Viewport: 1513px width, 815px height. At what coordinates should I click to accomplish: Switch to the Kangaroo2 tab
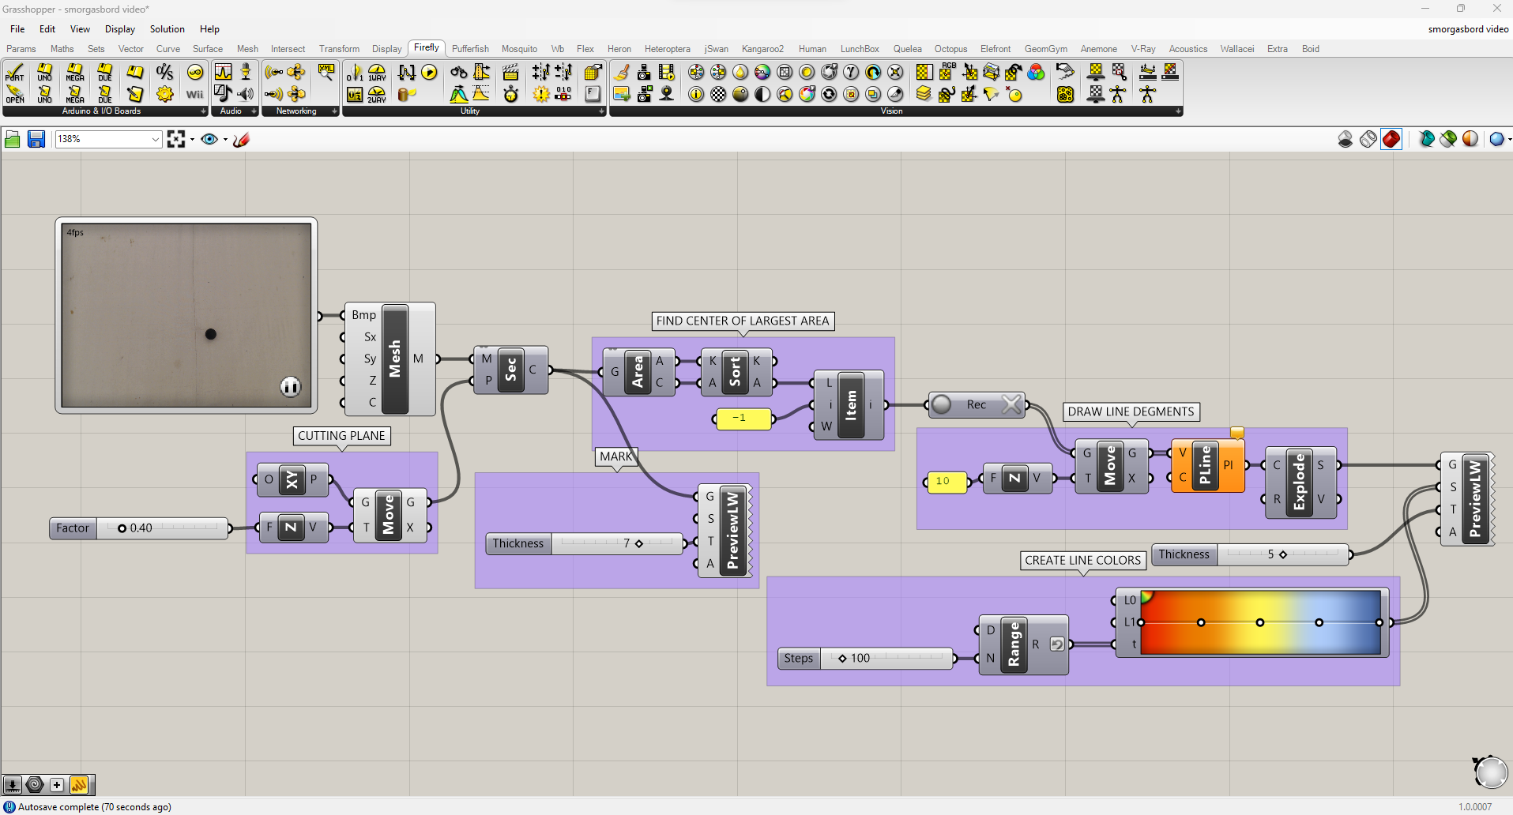tap(762, 49)
